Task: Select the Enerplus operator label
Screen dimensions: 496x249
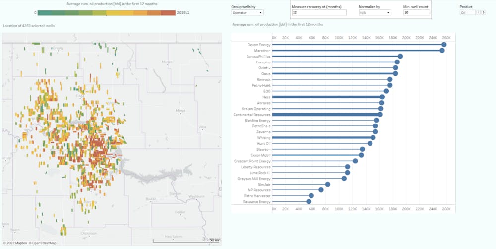Action: [263, 62]
